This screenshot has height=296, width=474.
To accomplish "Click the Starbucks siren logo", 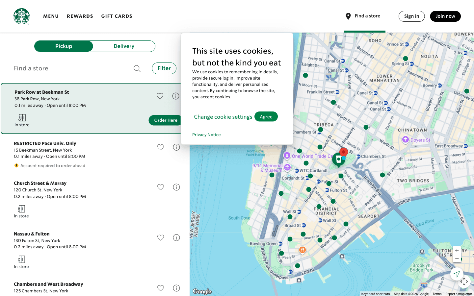I will pos(21,16).
